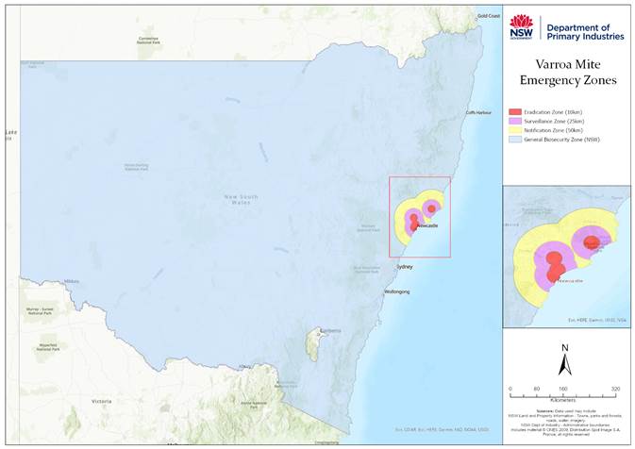Viewport: 635px width, 449px height.
Task: Click the red Eradication Zone legend swatch
Action: pyautogui.click(x=515, y=112)
